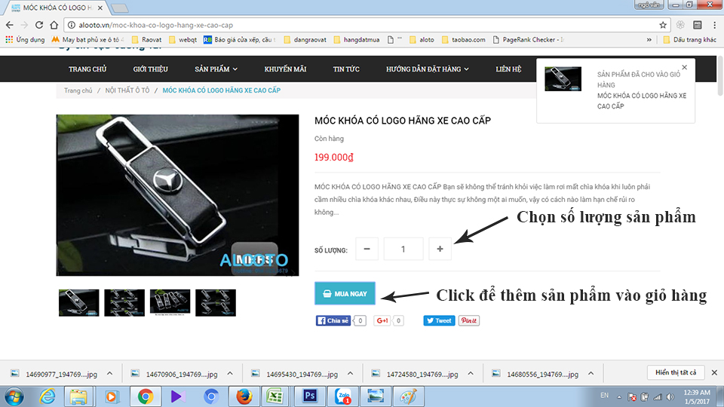724x407 pixels.
Task: Click the page vertical scrollbar
Action: (719, 75)
